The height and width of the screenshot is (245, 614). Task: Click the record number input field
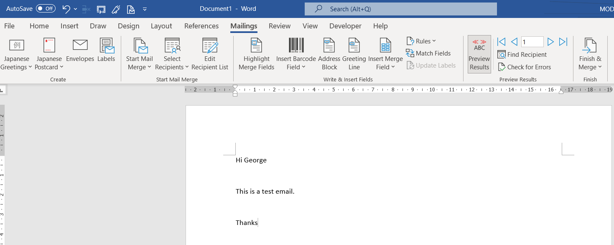click(532, 42)
